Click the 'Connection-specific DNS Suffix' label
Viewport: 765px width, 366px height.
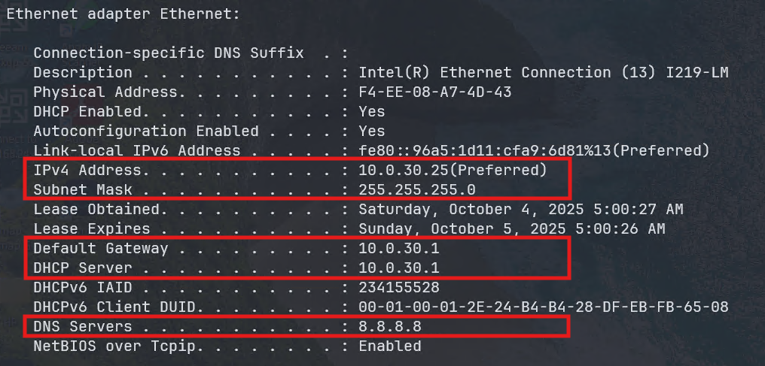click(169, 53)
